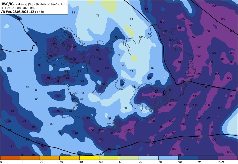Select the 10–20 orange legend color
Viewport: 238px width, 164px height.
[x=30, y=158]
